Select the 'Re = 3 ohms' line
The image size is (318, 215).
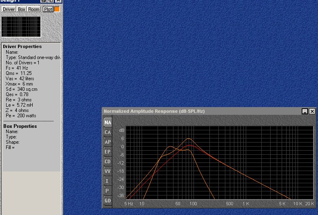[x=19, y=100]
